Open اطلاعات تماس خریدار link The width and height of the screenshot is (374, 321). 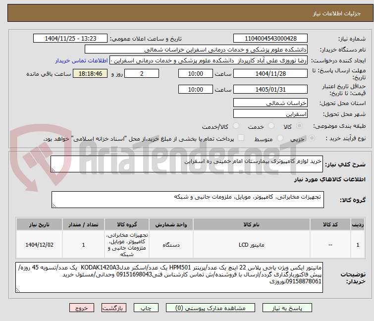82,60
